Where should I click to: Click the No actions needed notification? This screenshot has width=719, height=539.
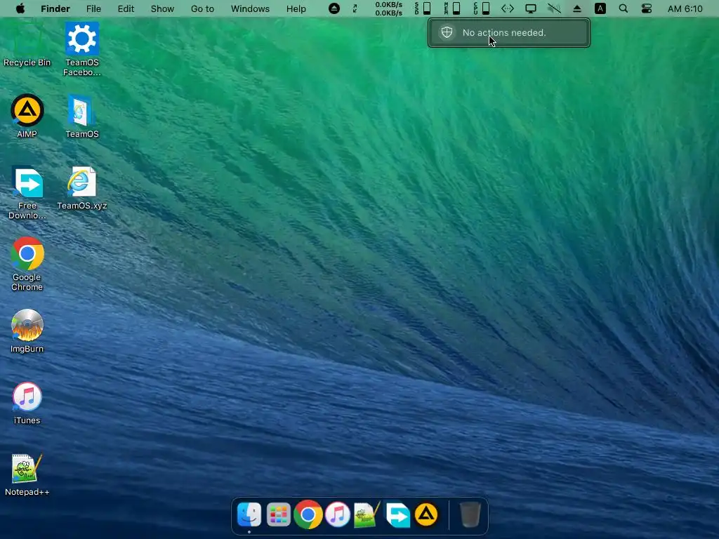[x=508, y=32]
